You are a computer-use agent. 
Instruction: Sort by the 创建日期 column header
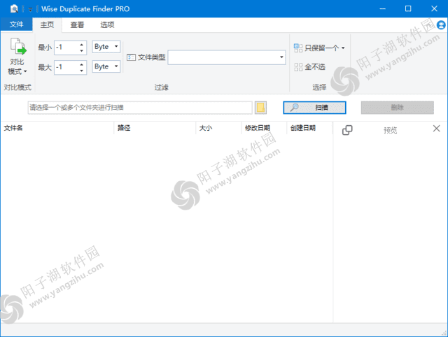point(309,128)
